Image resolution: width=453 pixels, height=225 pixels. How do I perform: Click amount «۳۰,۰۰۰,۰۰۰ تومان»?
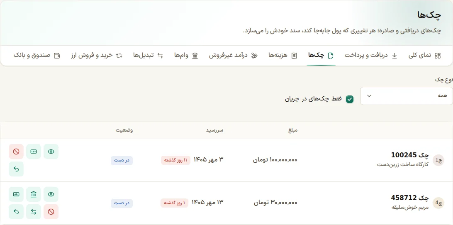[x=276, y=203]
